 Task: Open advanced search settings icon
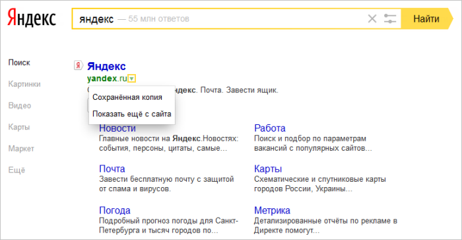[x=390, y=19]
